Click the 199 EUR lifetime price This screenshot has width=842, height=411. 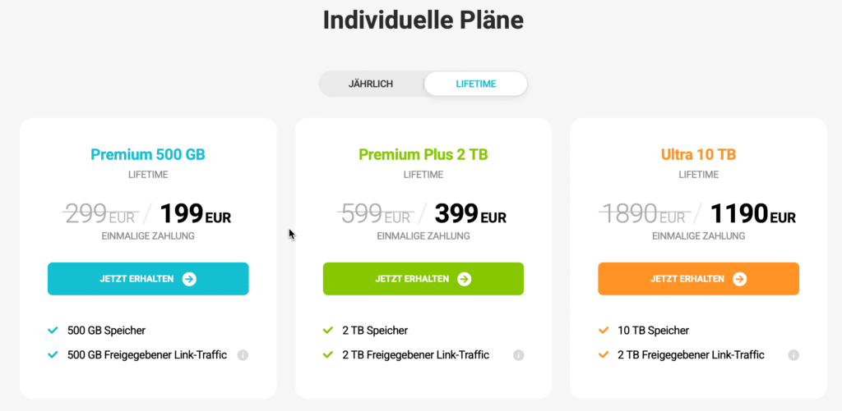195,215
